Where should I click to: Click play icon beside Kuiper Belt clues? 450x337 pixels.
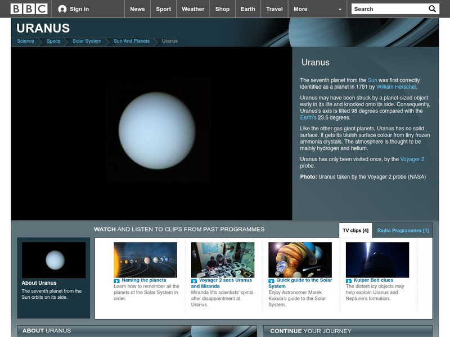348,280
